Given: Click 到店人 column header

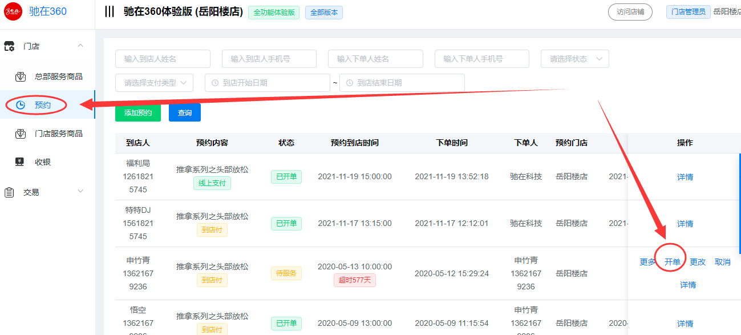Looking at the screenshot, I should pos(138,143).
